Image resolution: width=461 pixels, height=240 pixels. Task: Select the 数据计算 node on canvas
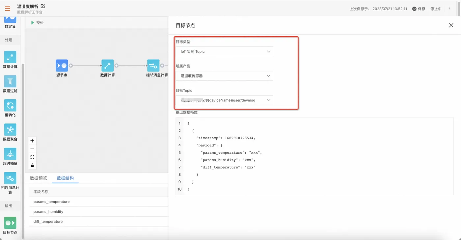107,66
